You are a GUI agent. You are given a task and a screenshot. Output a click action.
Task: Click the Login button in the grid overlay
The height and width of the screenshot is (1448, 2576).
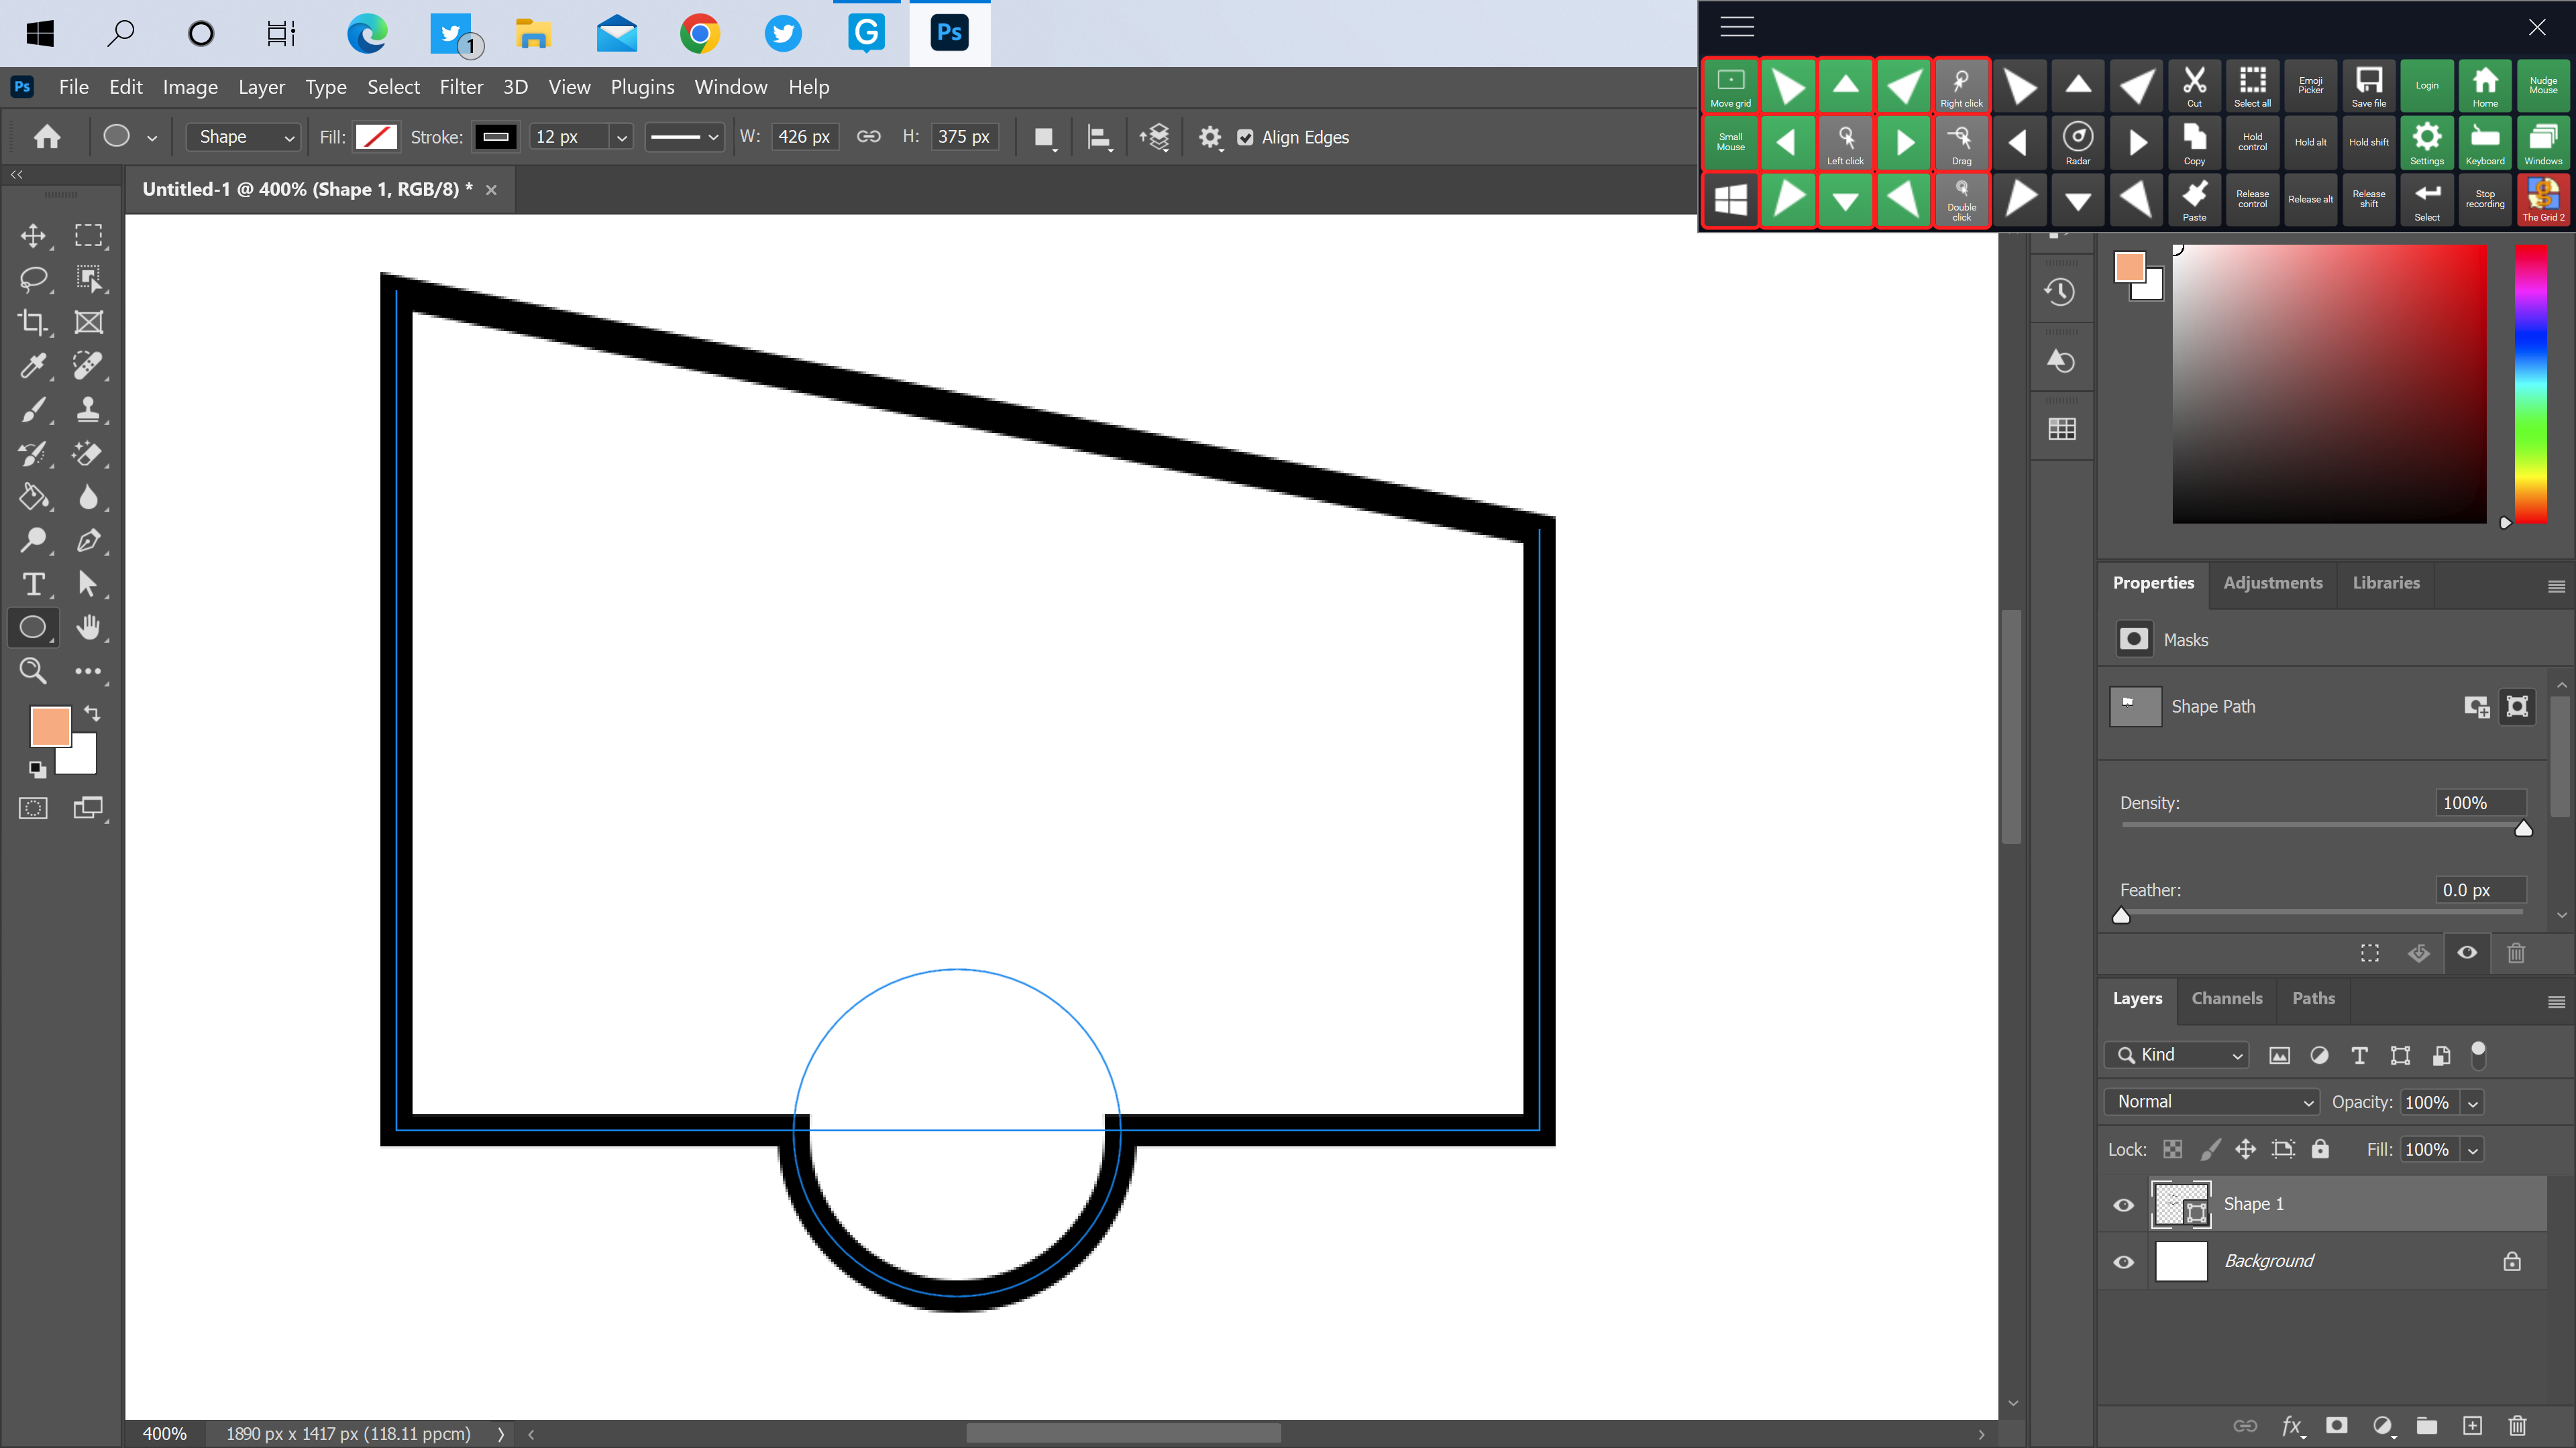pyautogui.click(x=2427, y=86)
